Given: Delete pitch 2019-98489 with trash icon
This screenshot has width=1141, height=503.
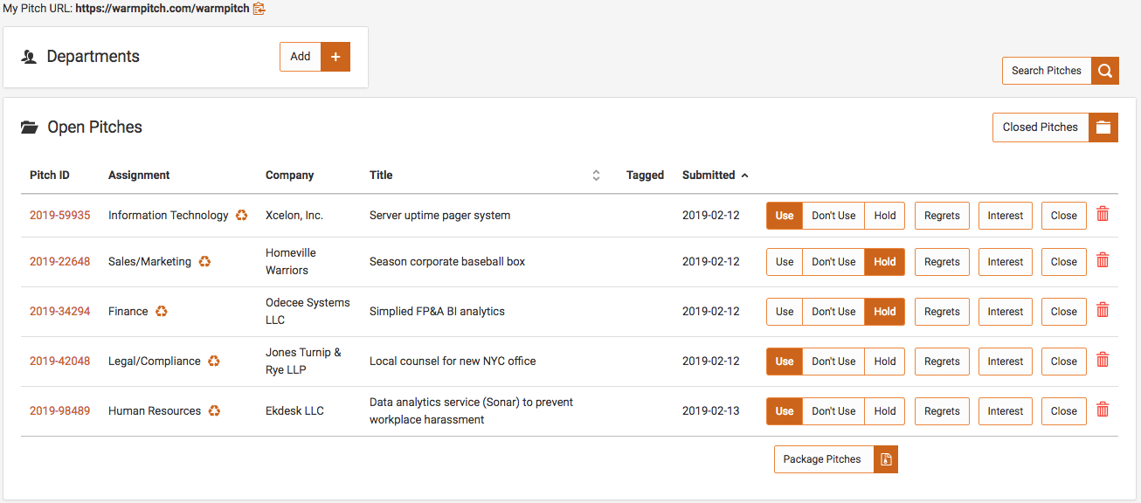Looking at the screenshot, I should pyautogui.click(x=1103, y=410).
